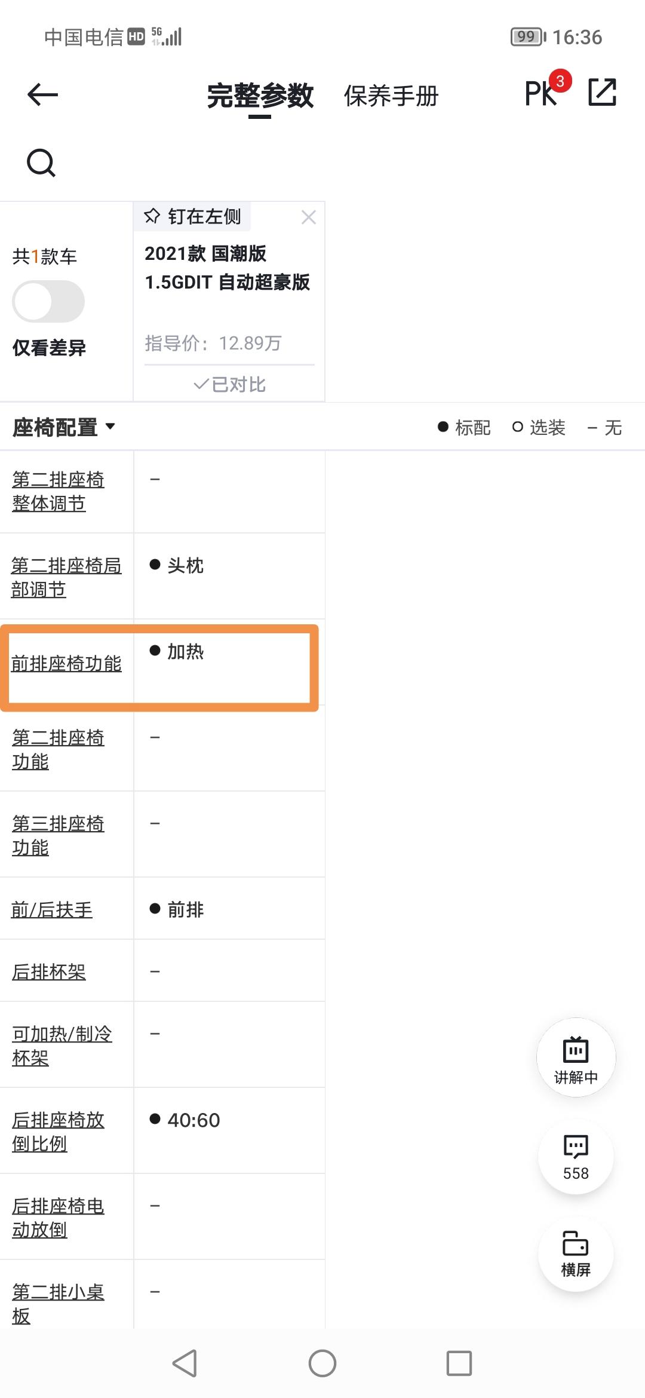Open the search magnifier icon
Image resolution: width=645 pixels, height=1398 pixels.
(41, 163)
